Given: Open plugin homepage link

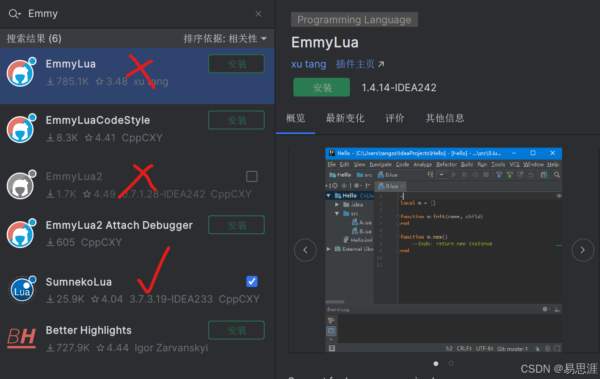Looking at the screenshot, I should (360, 64).
